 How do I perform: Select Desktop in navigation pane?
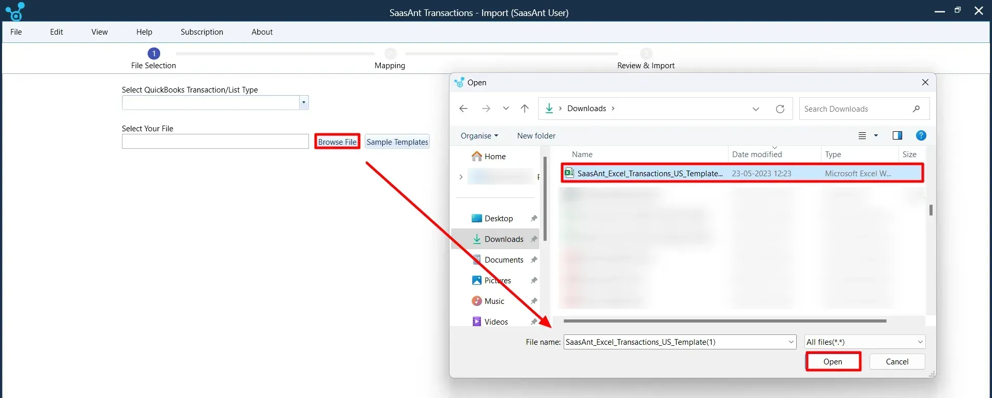[x=499, y=219]
